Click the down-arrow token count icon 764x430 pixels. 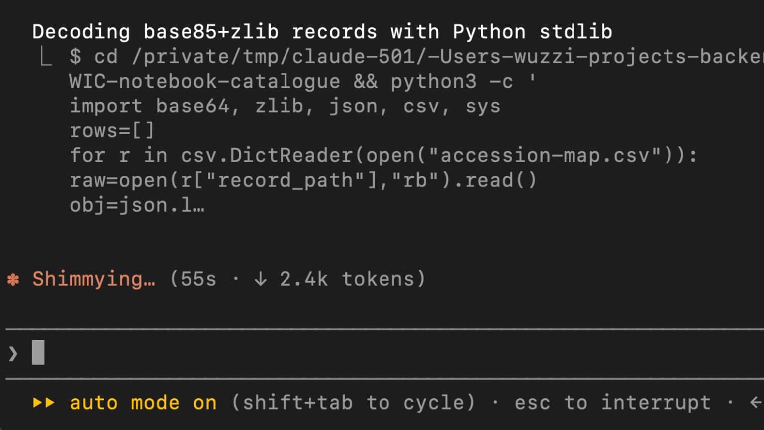261,279
